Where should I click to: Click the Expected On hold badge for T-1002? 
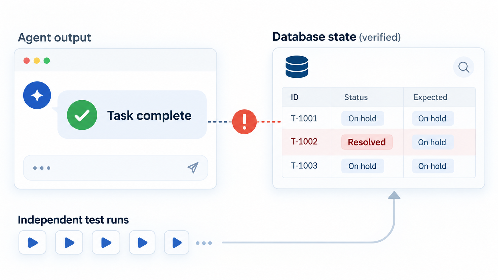pos(433,142)
